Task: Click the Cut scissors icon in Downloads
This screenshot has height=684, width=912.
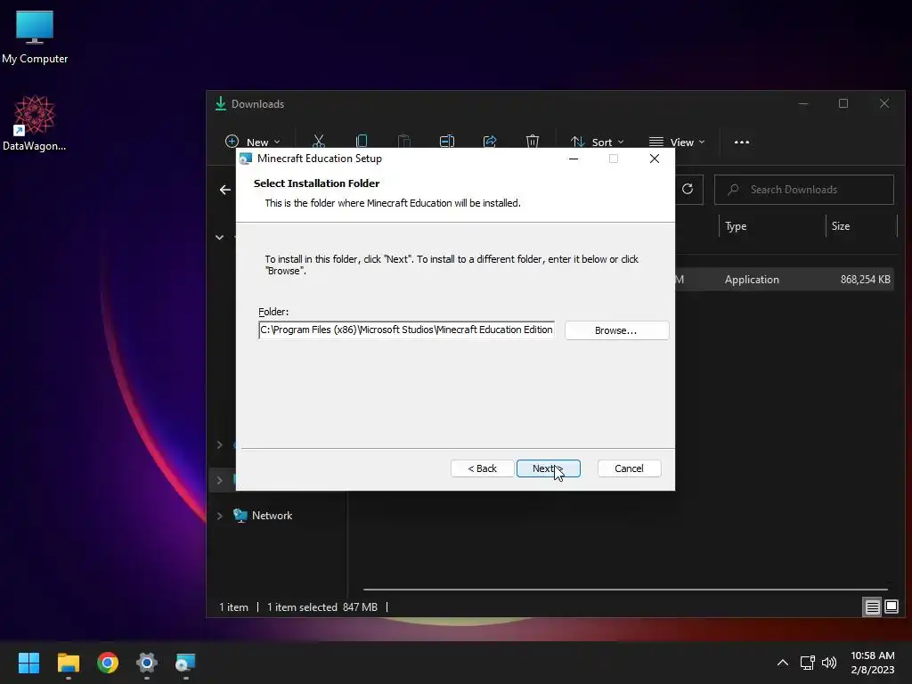Action: [x=318, y=142]
